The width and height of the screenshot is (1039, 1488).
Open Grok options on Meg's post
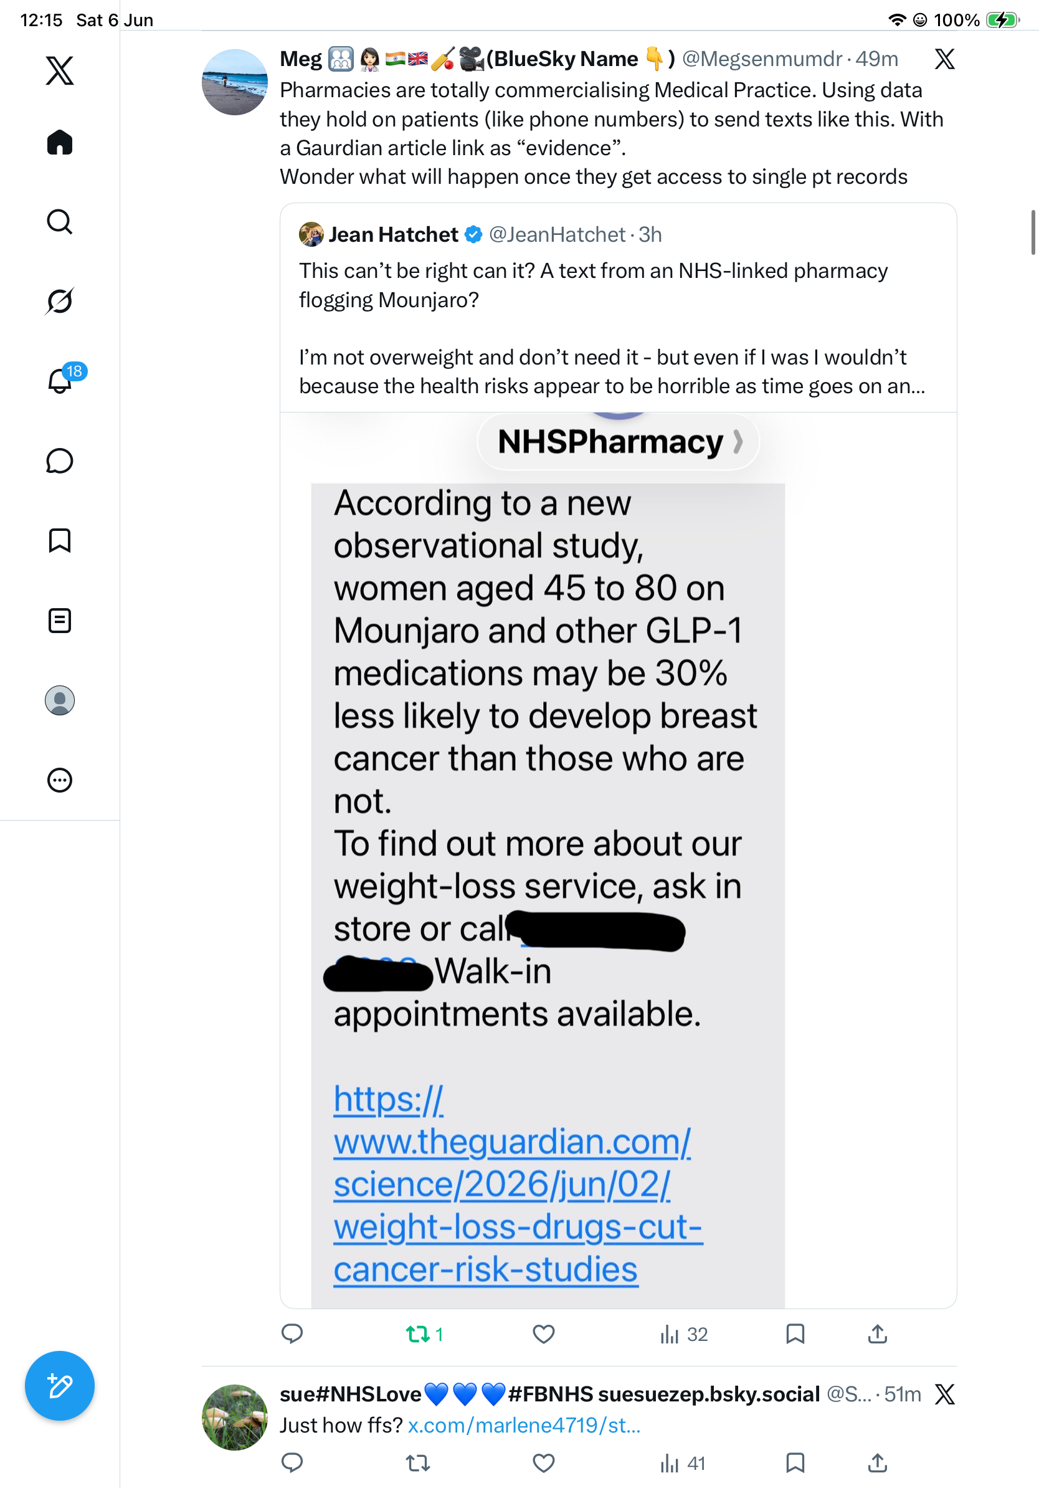click(x=944, y=59)
